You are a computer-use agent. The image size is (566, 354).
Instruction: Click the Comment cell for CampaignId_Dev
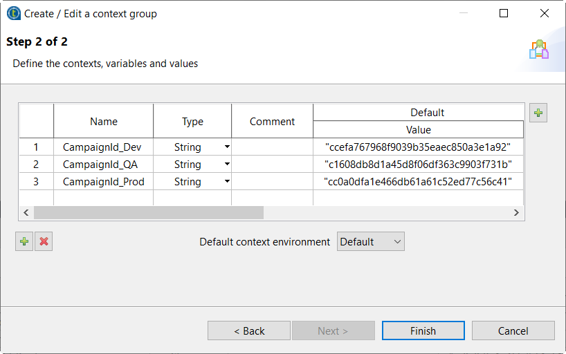coord(272,147)
